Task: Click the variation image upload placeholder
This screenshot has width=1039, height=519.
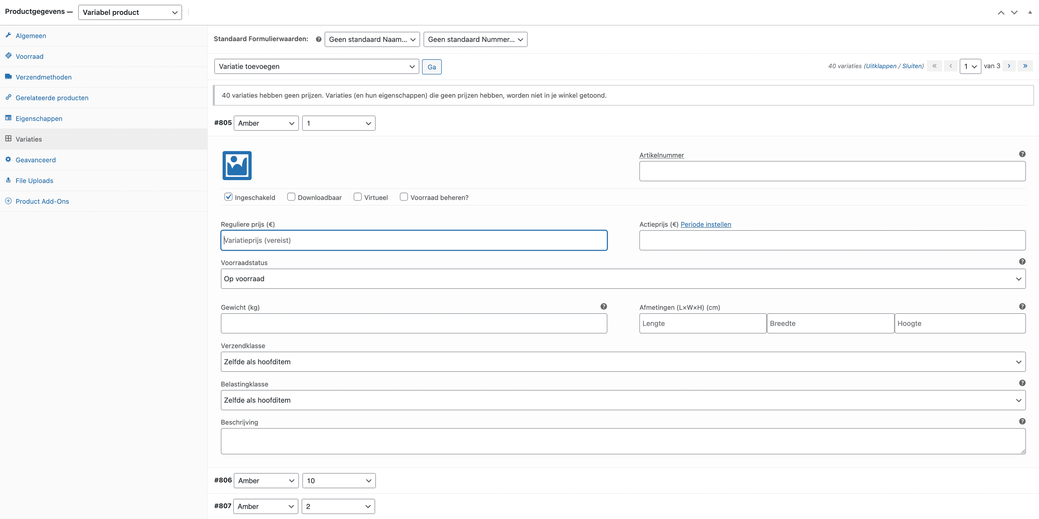Action: click(237, 165)
